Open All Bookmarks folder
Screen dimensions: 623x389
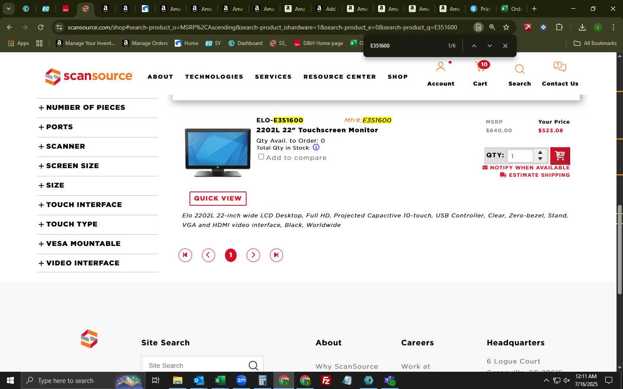tap(595, 43)
